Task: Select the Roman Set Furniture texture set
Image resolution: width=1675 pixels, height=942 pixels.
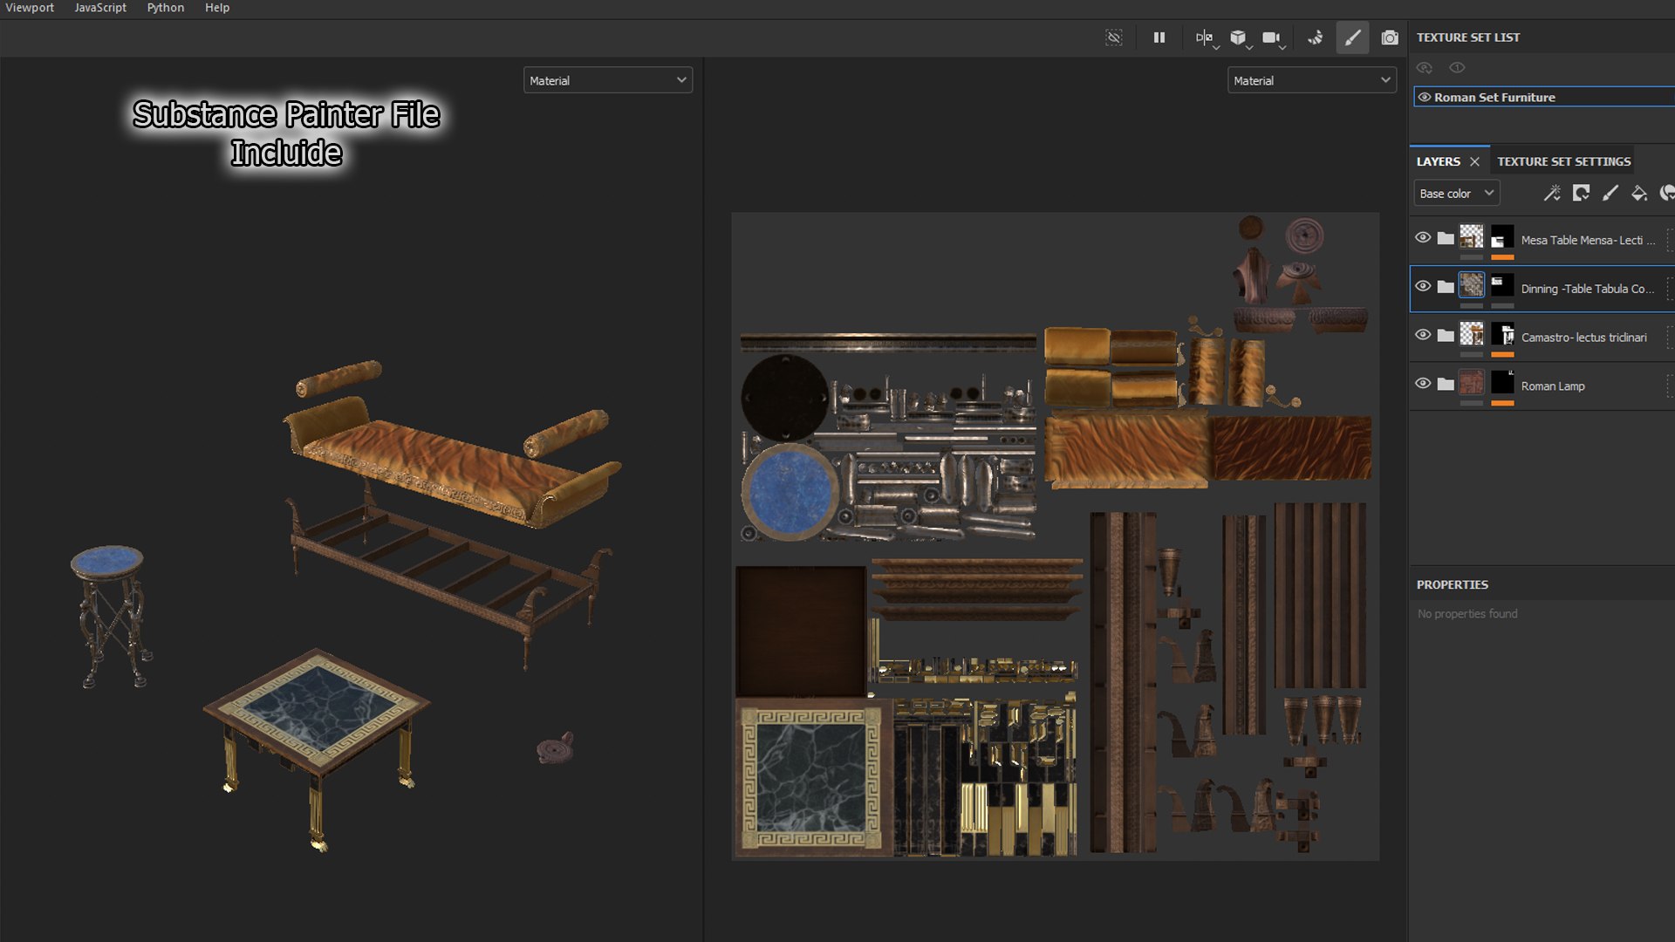Action: point(1544,97)
